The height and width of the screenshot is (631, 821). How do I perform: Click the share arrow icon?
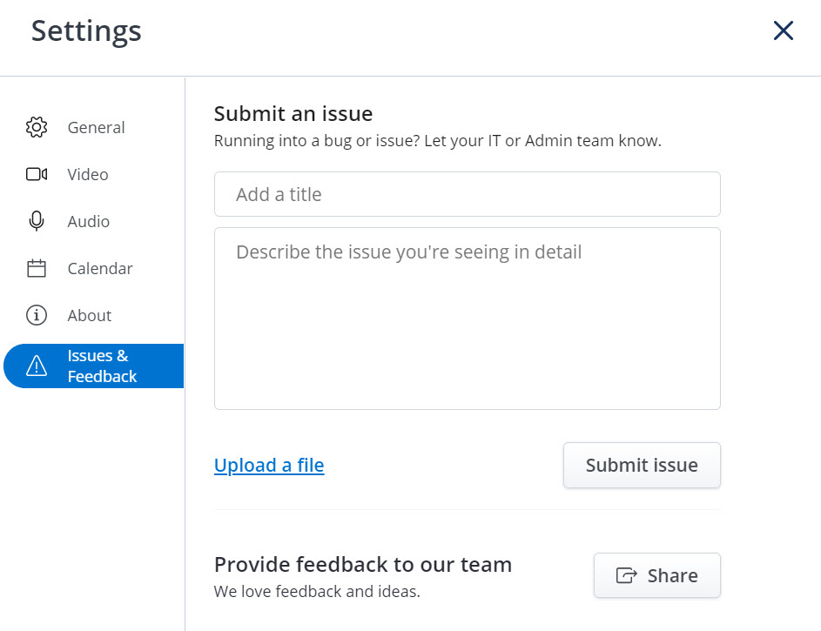point(626,575)
